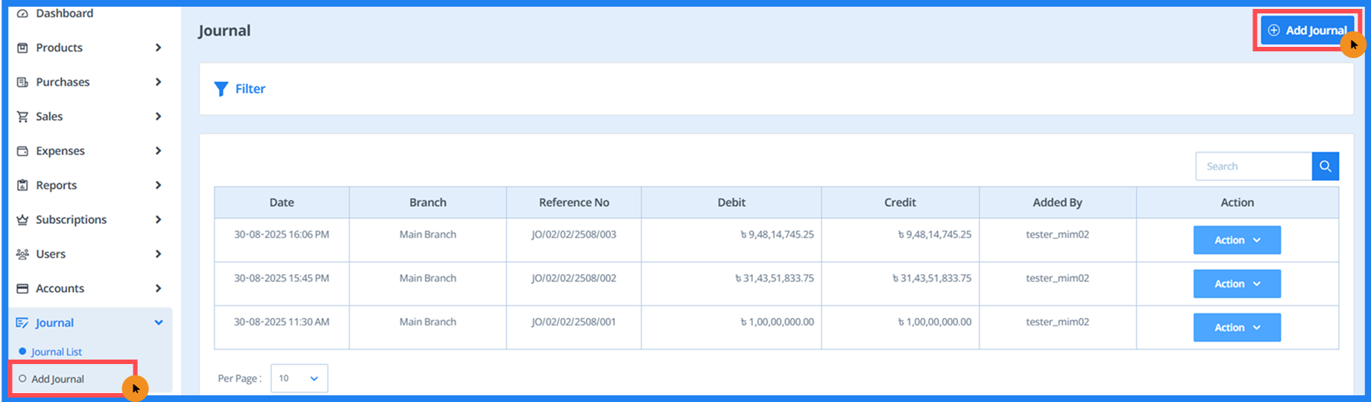
Task: Open Action dropdown for JO/02/02/2508/001
Action: 1236,328
